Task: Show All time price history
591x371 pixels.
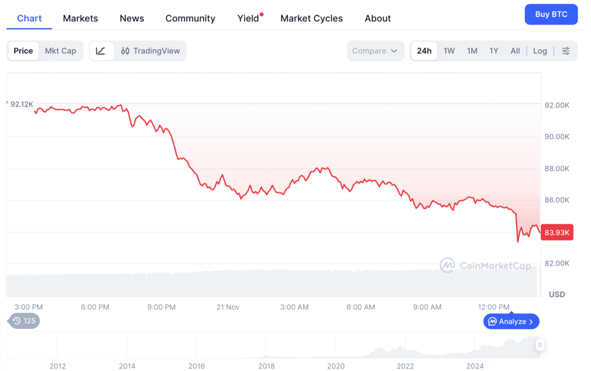Action: coord(515,51)
